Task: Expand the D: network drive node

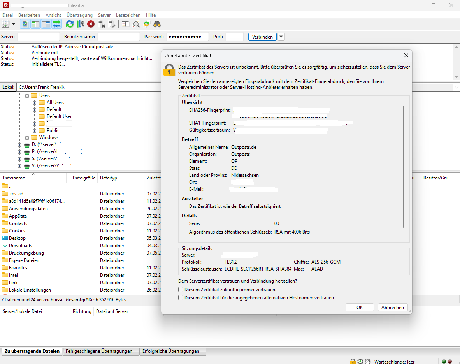Action: tap(20, 145)
